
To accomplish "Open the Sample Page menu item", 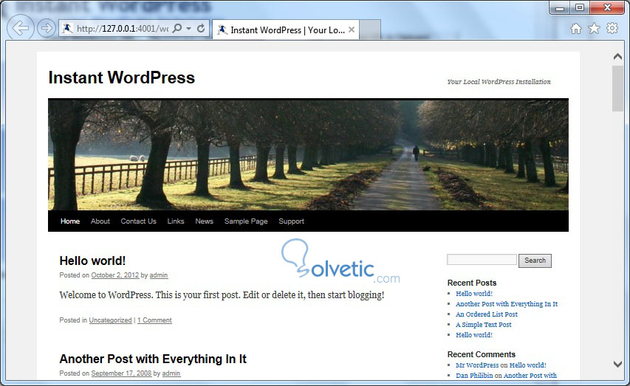I will click(246, 221).
